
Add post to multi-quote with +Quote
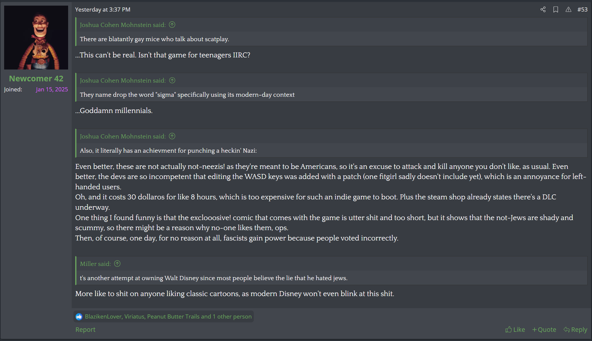pyautogui.click(x=544, y=329)
